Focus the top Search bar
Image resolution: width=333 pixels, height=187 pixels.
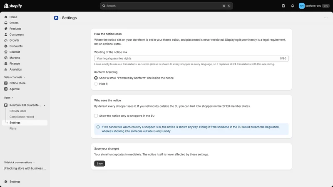166,6
